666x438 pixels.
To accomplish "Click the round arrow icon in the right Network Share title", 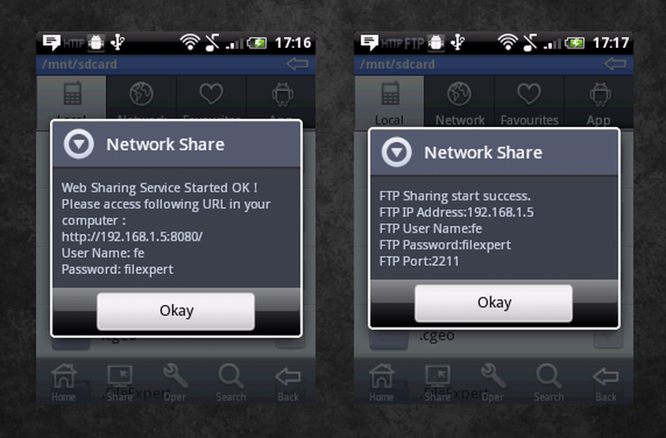I will pos(396,152).
